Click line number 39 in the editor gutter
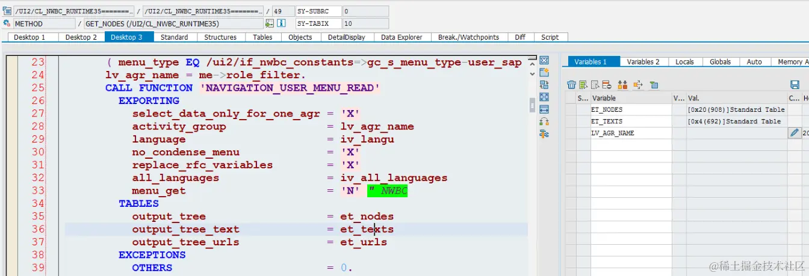809x276 pixels. pos(38,268)
